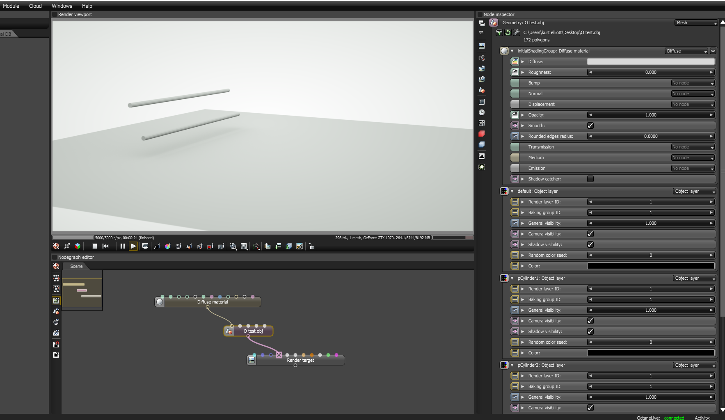
Task: Click the green starburst post-processing icon
Action: tap(482, 167)
